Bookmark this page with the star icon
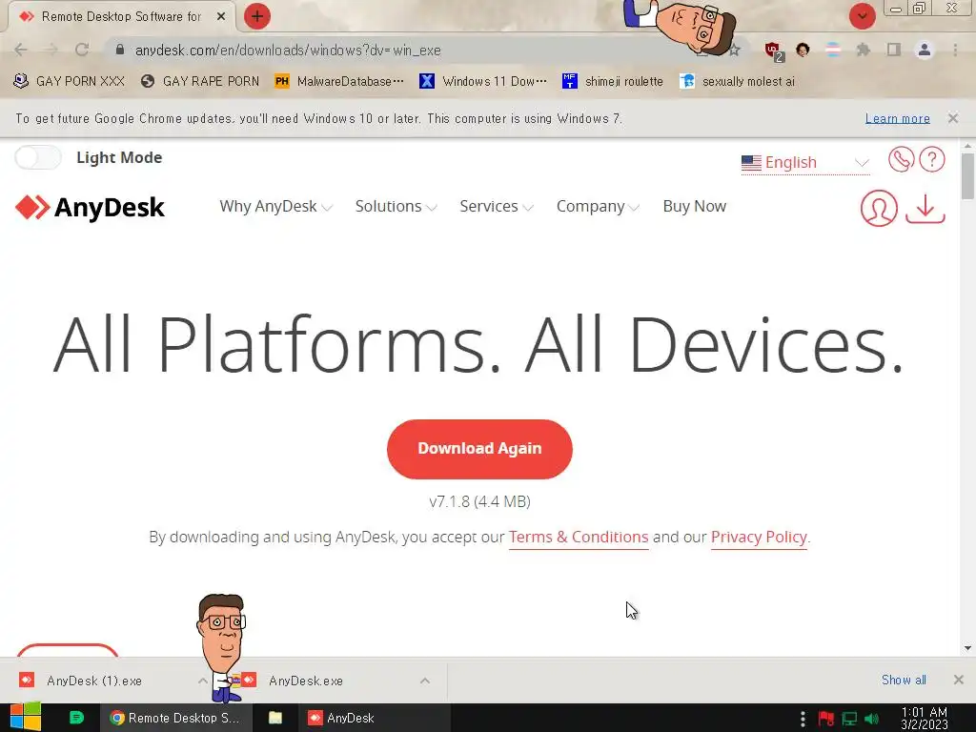 click(735, 51)
